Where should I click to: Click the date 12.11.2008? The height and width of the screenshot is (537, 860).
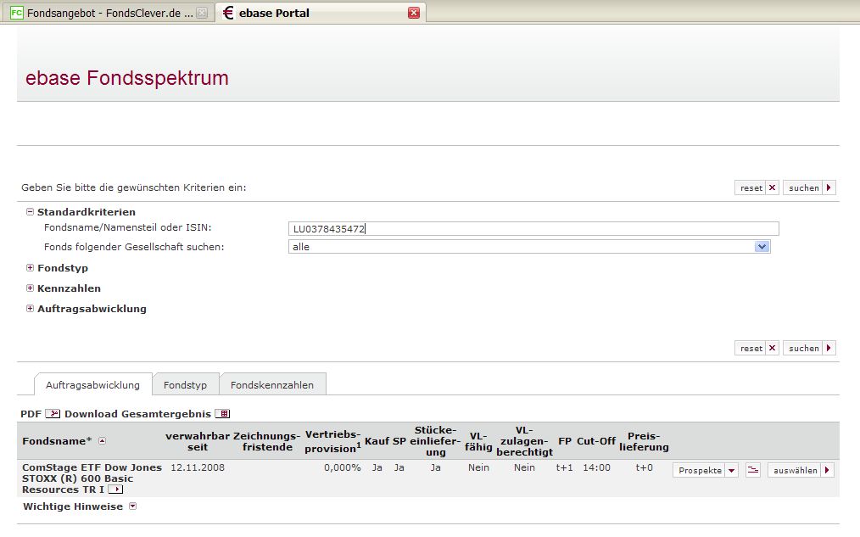click(x=198, y=467)
